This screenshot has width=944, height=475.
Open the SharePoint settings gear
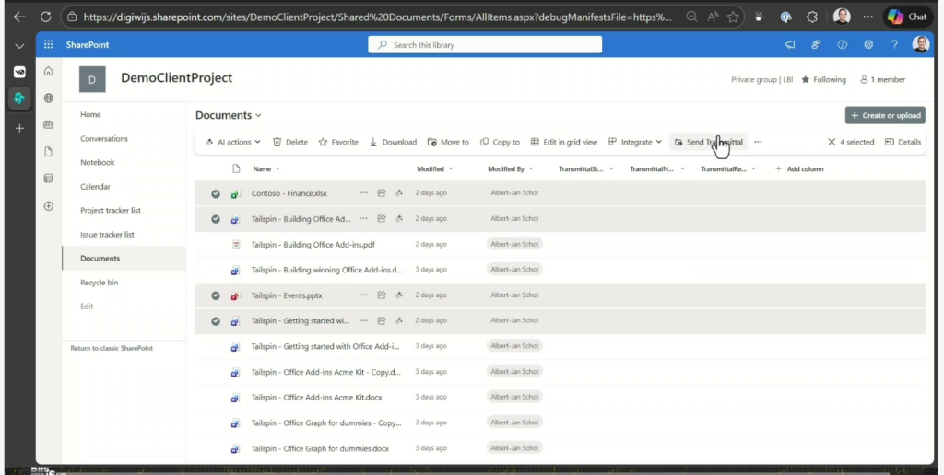[868, 44]
